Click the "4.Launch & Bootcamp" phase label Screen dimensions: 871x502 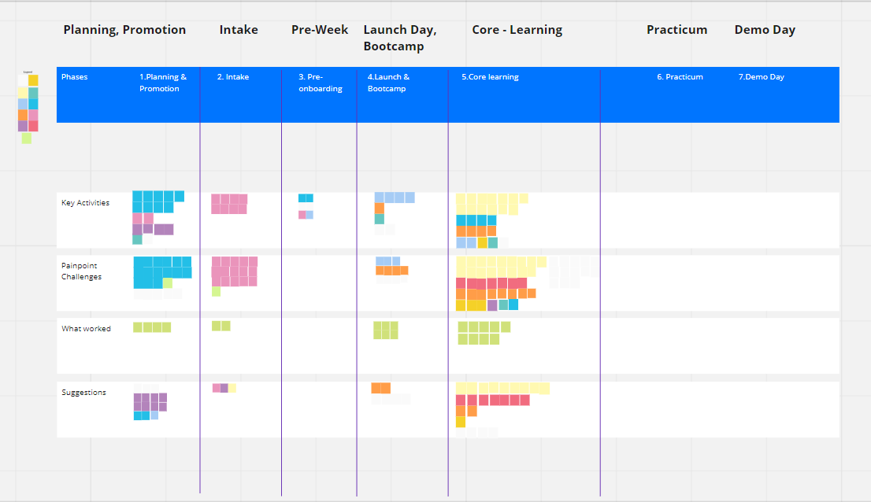(388, 83)
